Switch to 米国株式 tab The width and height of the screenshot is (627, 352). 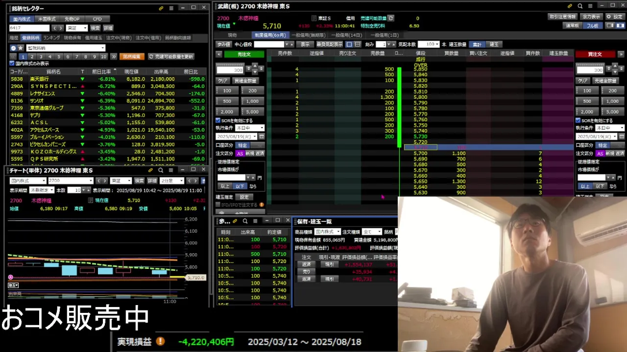(47, 19)
